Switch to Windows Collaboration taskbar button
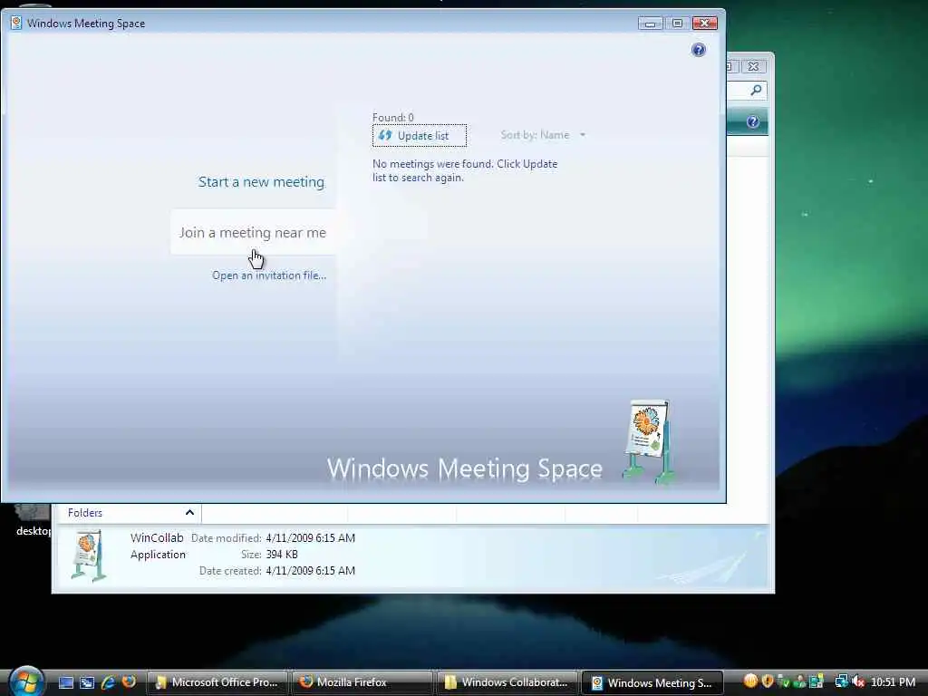This screenshot has height=696, width=928. click(507, 682)
